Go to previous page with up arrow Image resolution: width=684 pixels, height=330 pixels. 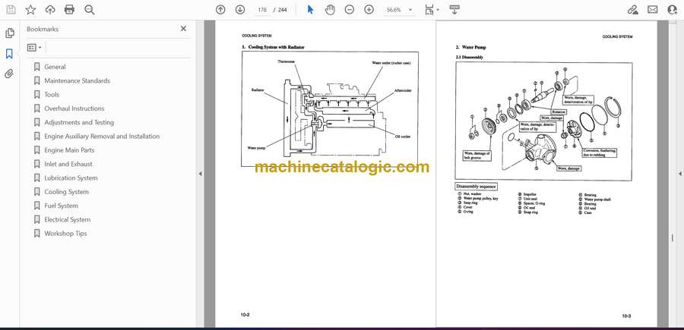click(220, 10)
